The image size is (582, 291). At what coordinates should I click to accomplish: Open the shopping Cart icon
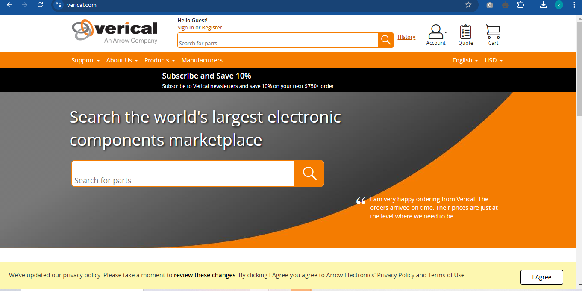click(493, 35)
